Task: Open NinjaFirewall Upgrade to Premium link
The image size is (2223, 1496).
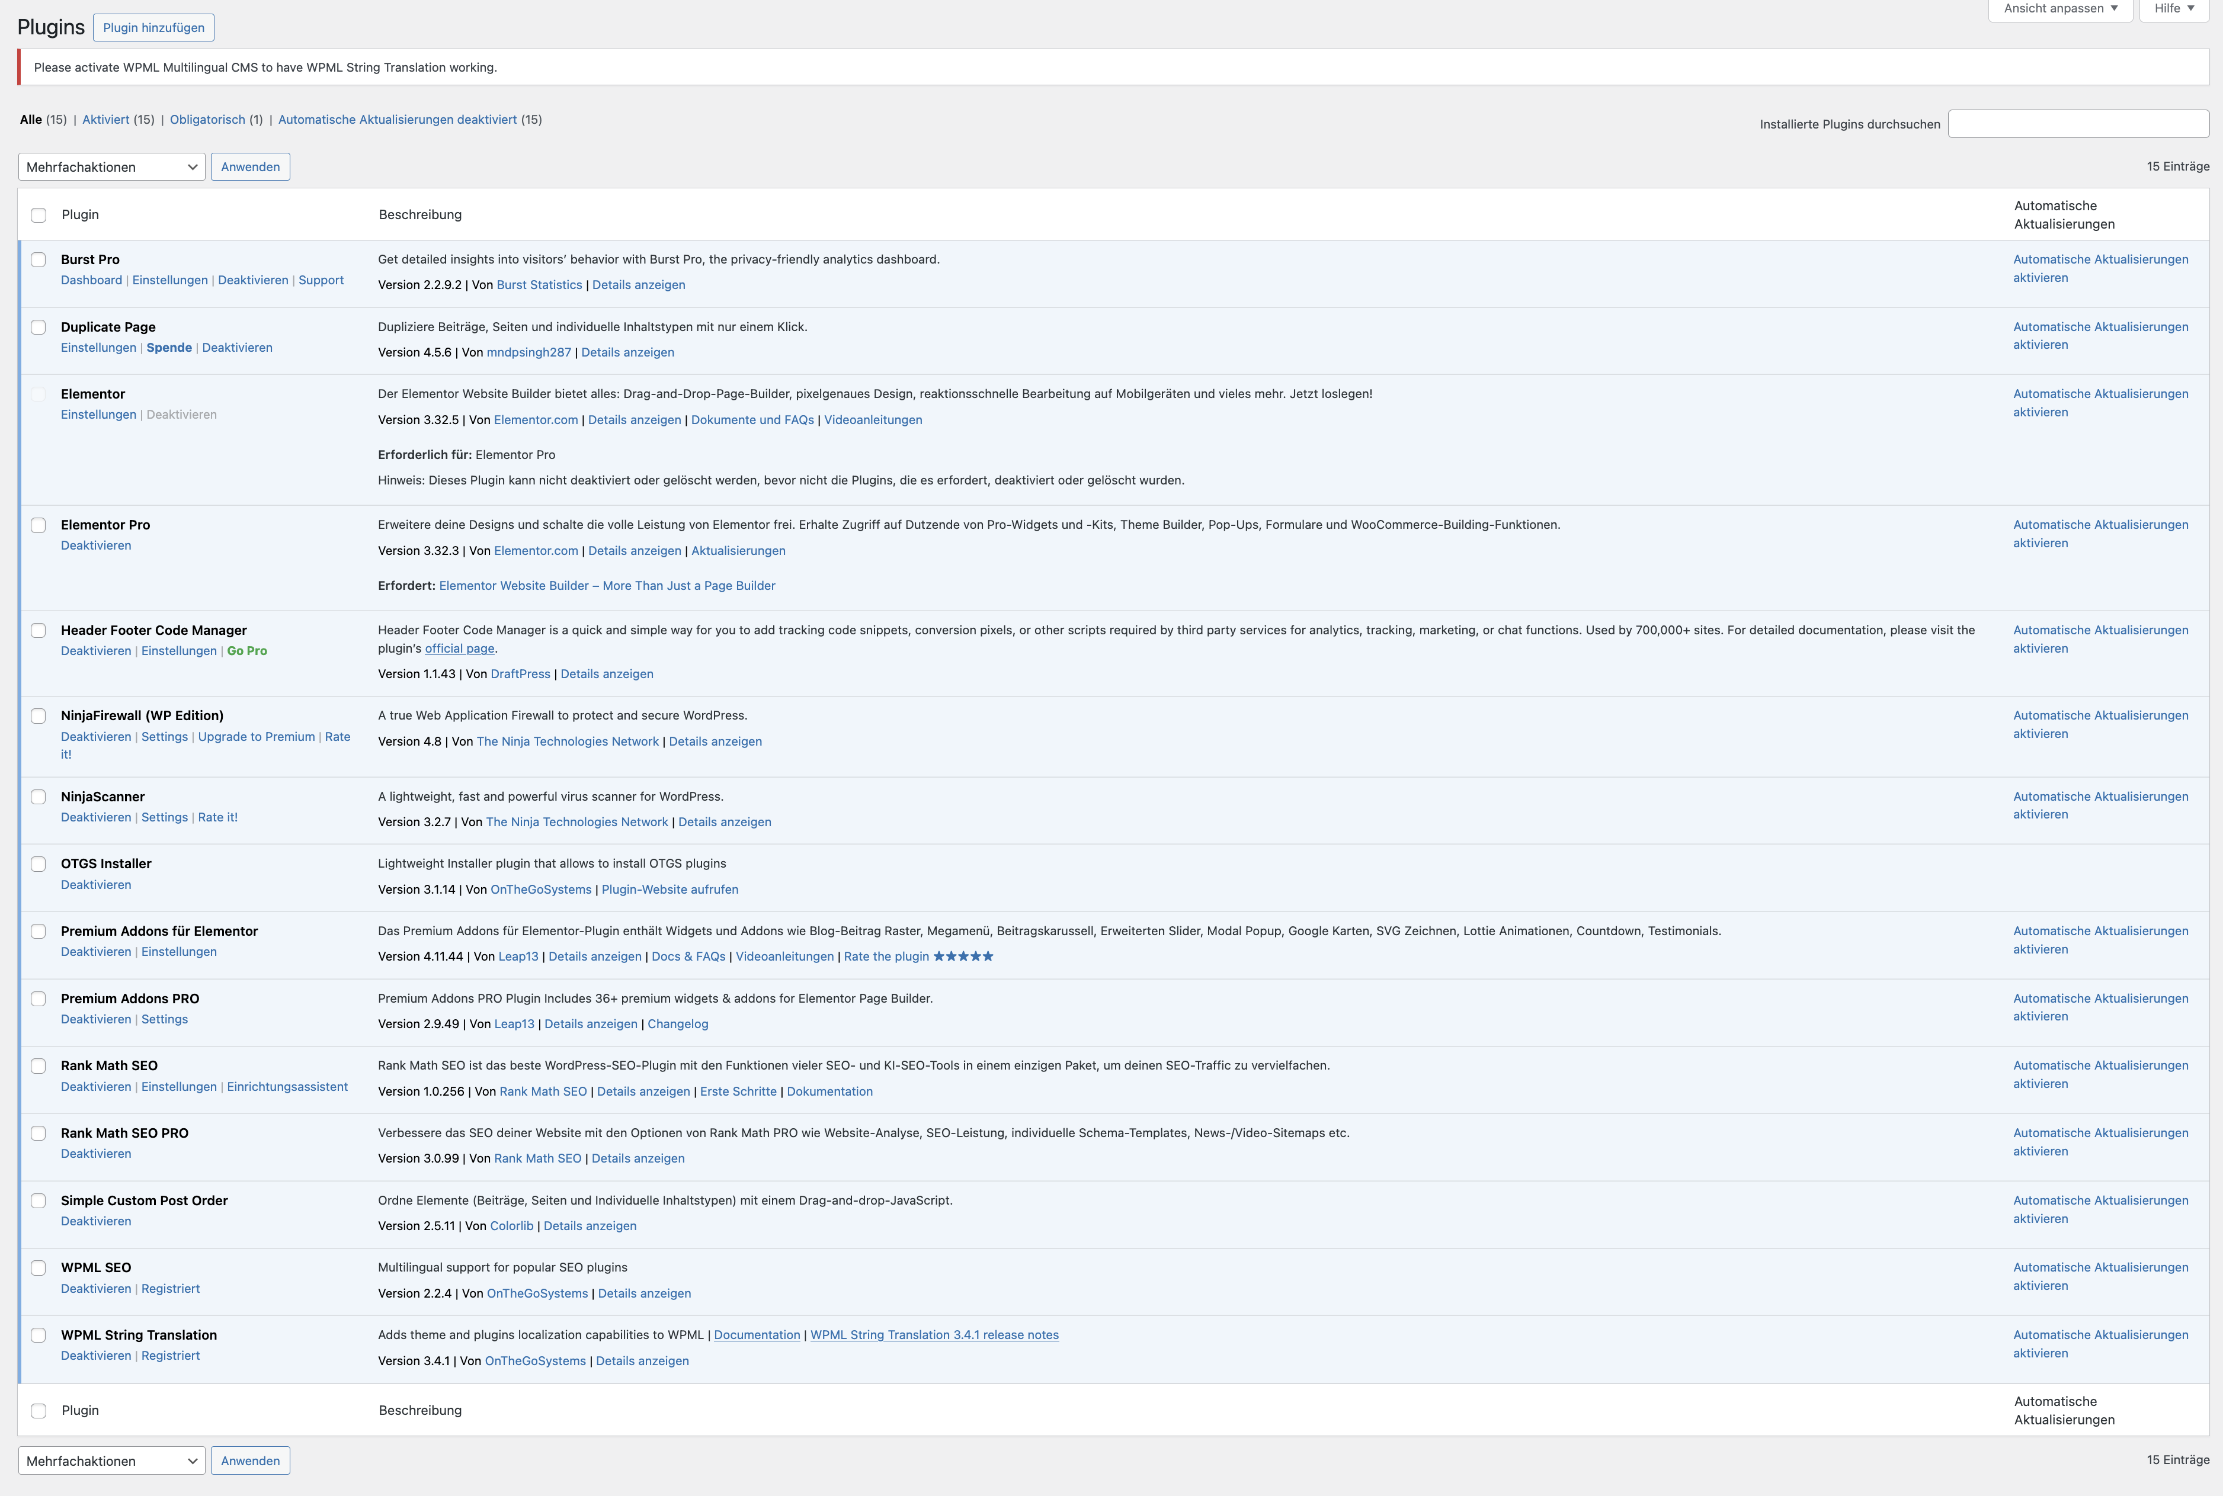Action: [x=256, y=737]
